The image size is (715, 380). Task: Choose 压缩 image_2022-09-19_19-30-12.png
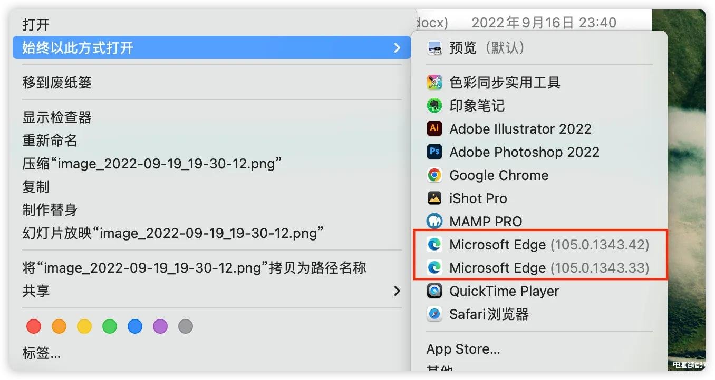pos(211,164)
